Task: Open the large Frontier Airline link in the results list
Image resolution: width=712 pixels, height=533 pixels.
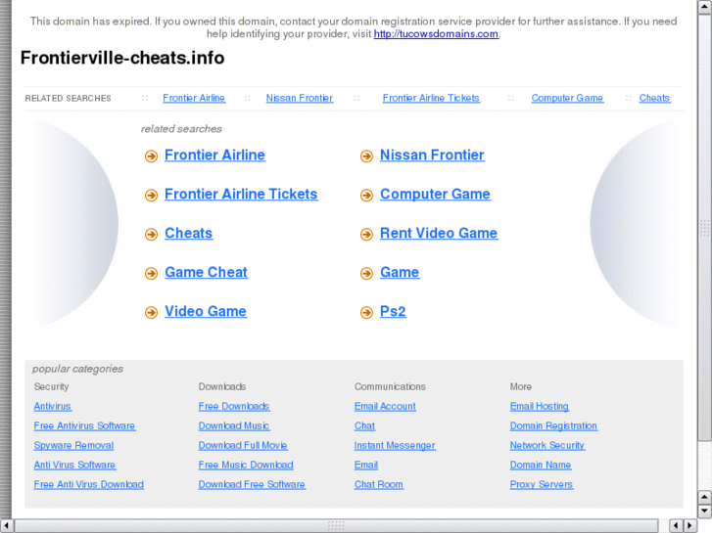Action: [214, 155]
